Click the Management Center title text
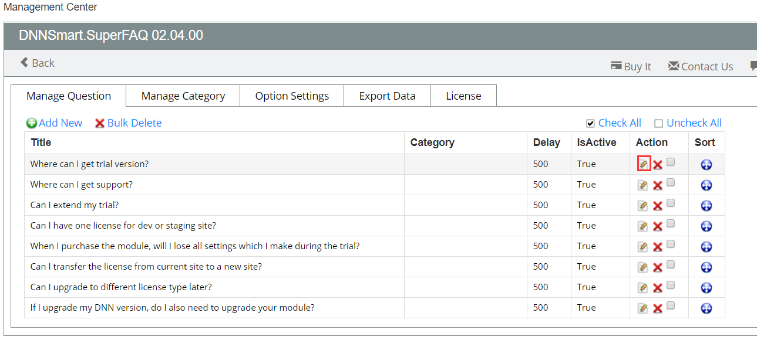757x340 pixels. point(51,7)
